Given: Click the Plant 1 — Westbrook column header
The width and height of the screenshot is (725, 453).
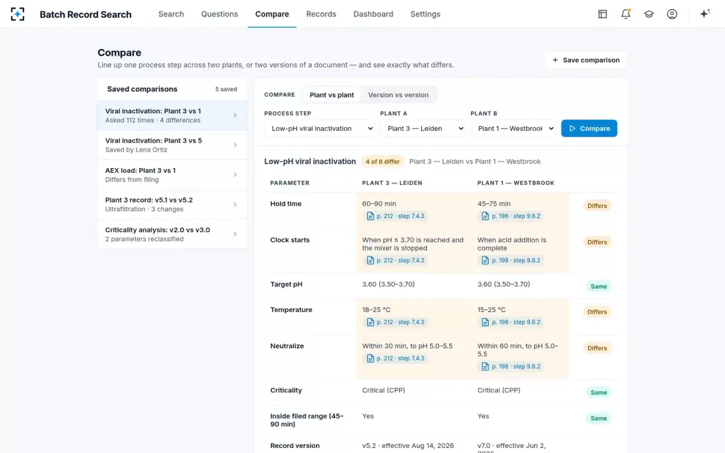Looking at the screenshot, I should pos(516,183).
